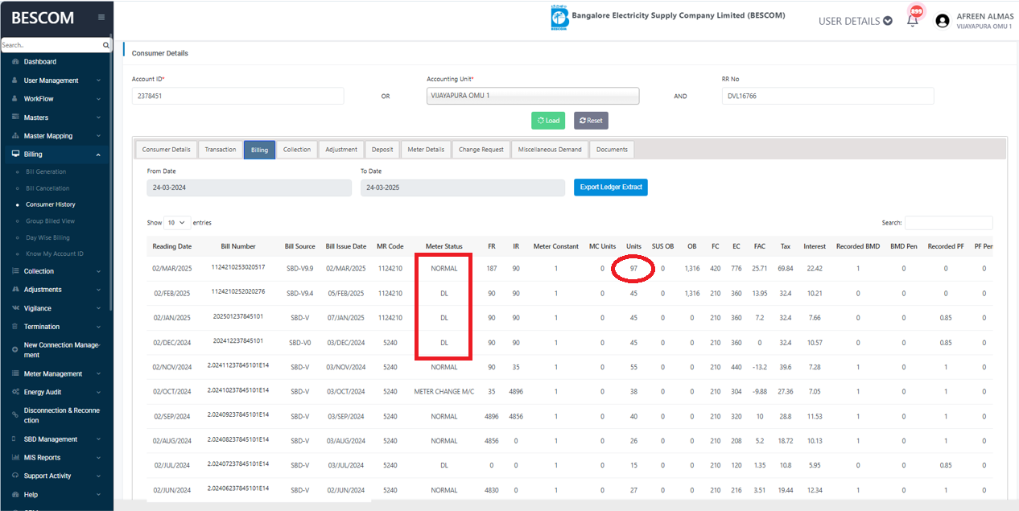Click the SBD Management device icon
1019x511 pixels.
pyautogui.click(x=16, y=439)
